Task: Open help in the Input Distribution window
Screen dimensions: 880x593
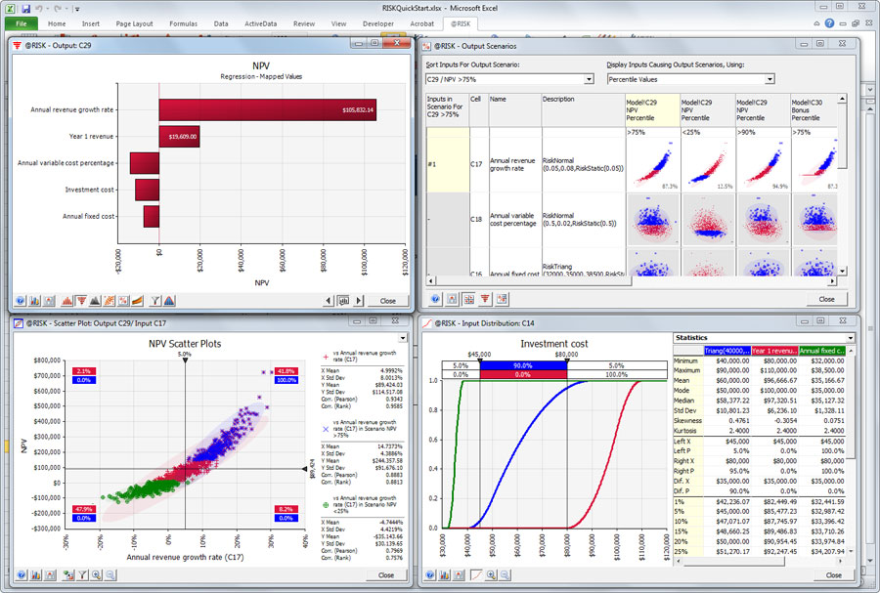Action: [430, 575]
